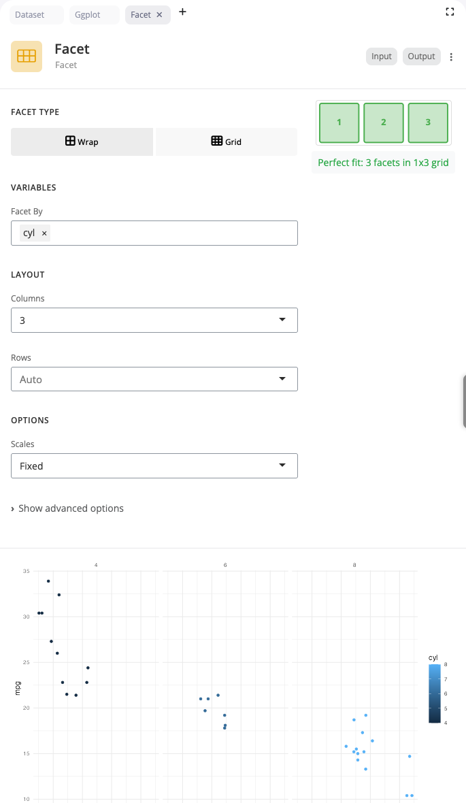This screenshot has height=803, width=466.
Task: Select Wrap facet type
Action: (x=82, y=142)
